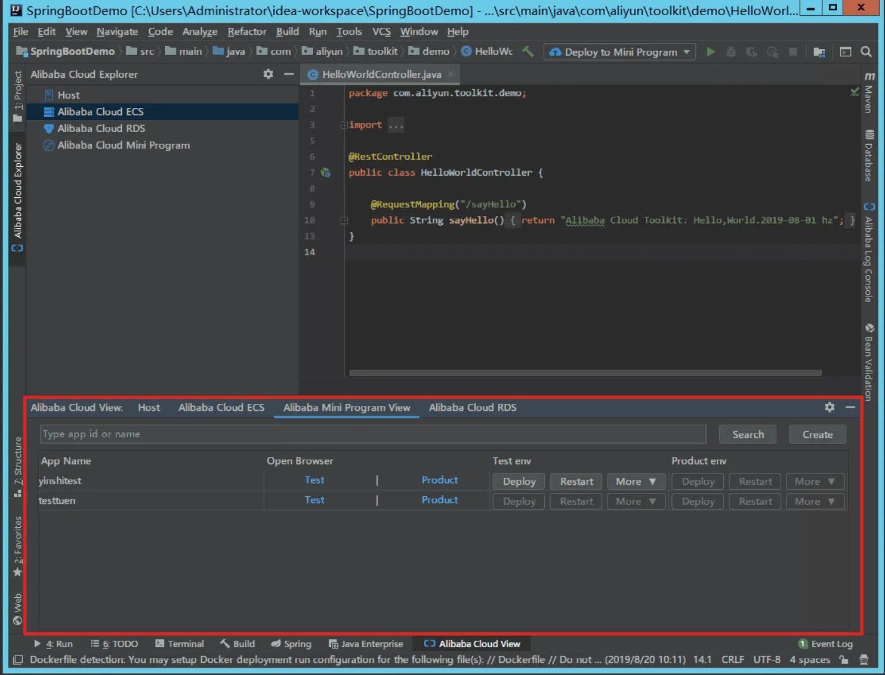Click the Debug bug icon
The width and height of the screenshot is (885, 675).
(731, 52)
